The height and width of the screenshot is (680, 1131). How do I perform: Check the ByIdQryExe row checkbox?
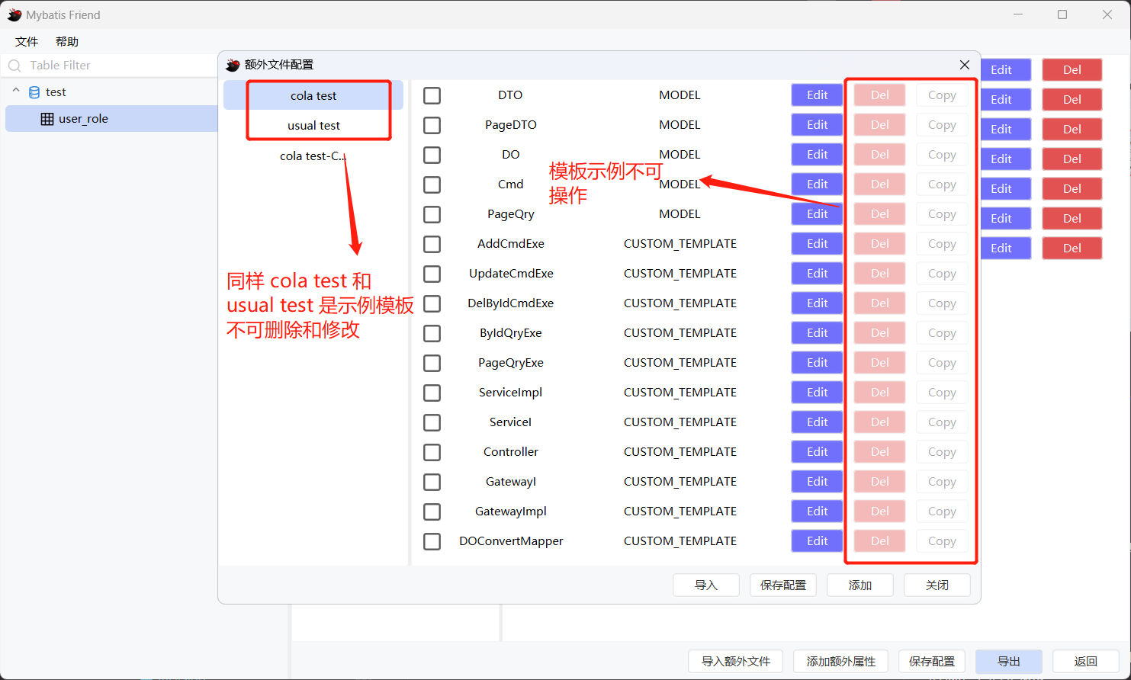click(x=432, y=333)
